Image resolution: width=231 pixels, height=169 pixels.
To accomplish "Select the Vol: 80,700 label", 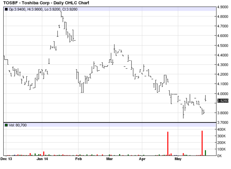I will [x=18, y=125].
